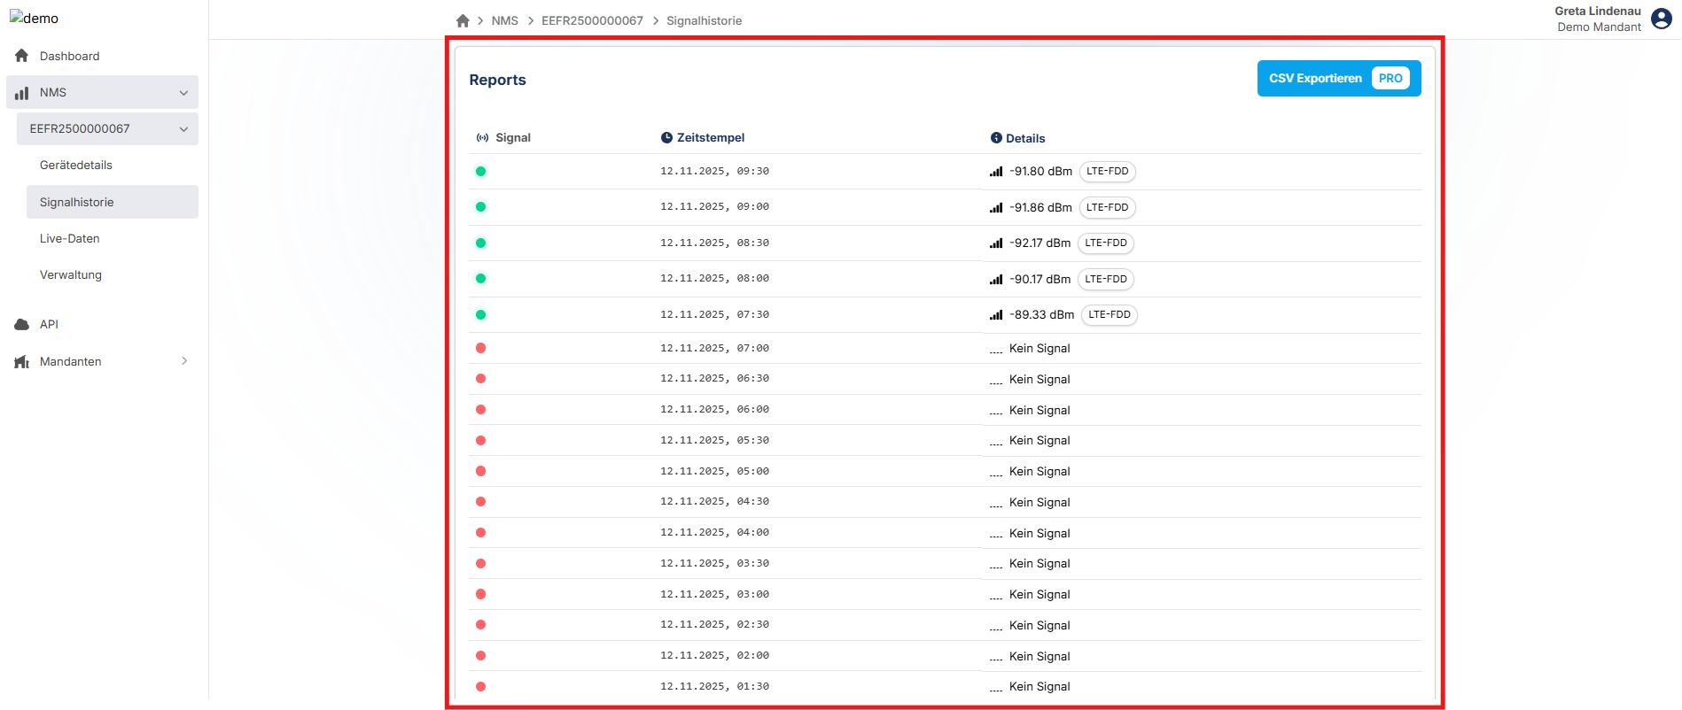
Task: Click the Dashboard house icon
Action: tap(22, 56)
